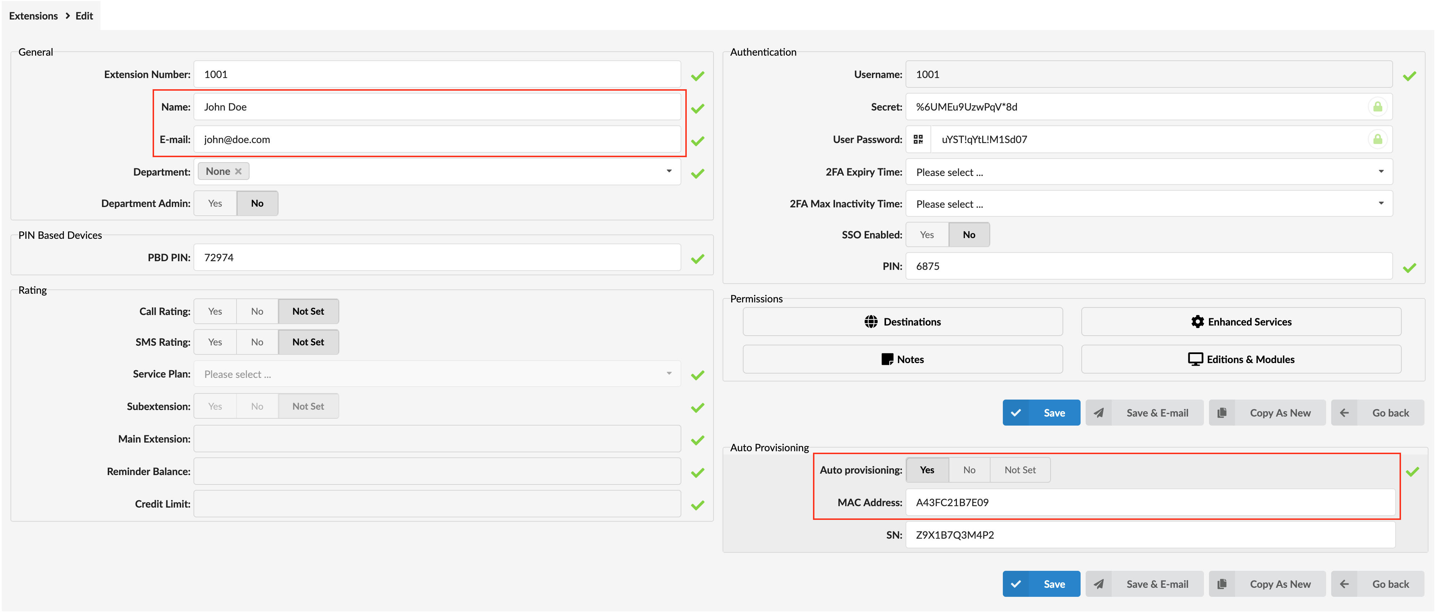Set Department Admin to Yes
Image resolution: width=1435 pixels, height=612 pixels.
tap(215, 203)
